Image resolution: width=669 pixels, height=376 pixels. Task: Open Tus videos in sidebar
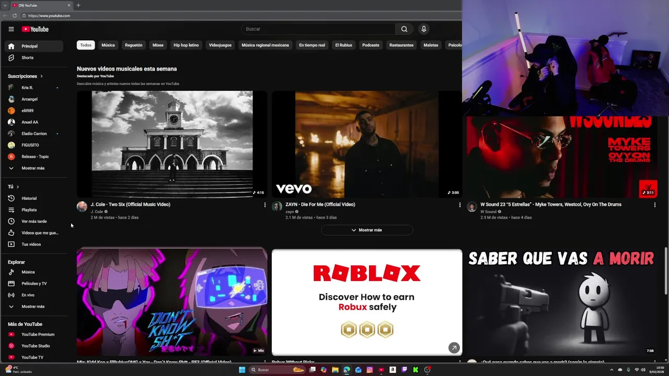pos(34,244)
